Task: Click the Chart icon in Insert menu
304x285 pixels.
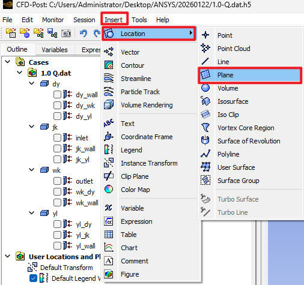Action: tap(109, 247)
